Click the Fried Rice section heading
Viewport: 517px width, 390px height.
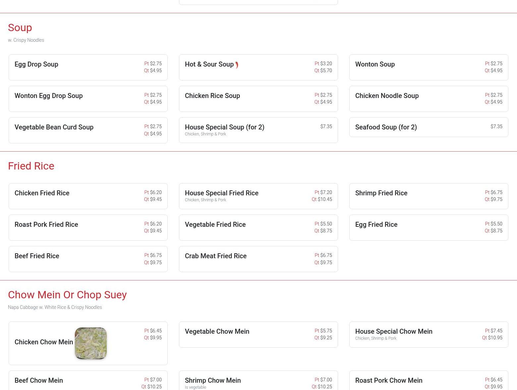(x=31, y=166)
